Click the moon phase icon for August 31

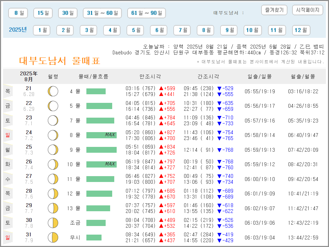click(52, 237)
